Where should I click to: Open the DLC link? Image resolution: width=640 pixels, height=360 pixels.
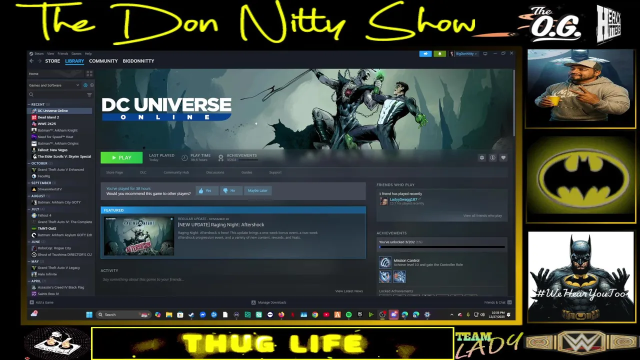point(143,172)
